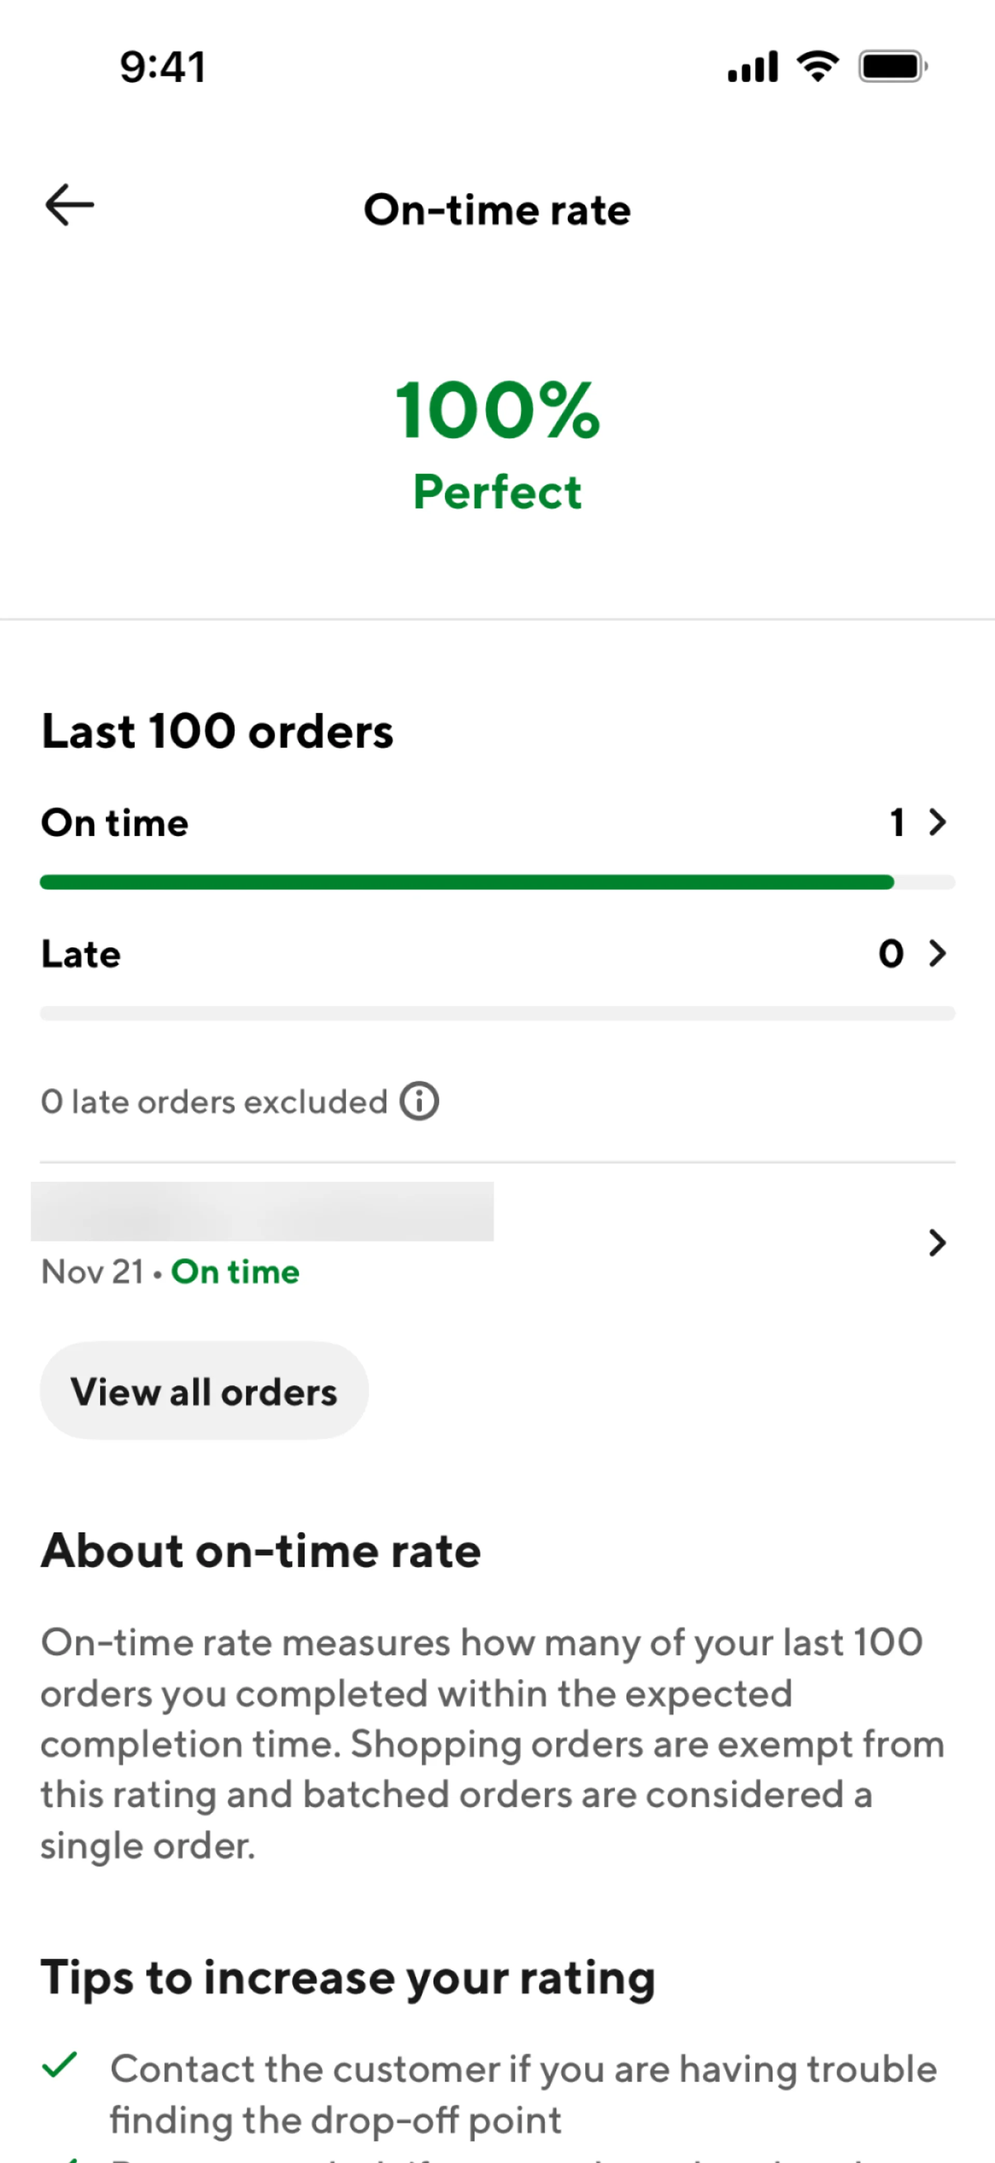
Task: Tap the battery indicator icon
Action: pos(892,66)
